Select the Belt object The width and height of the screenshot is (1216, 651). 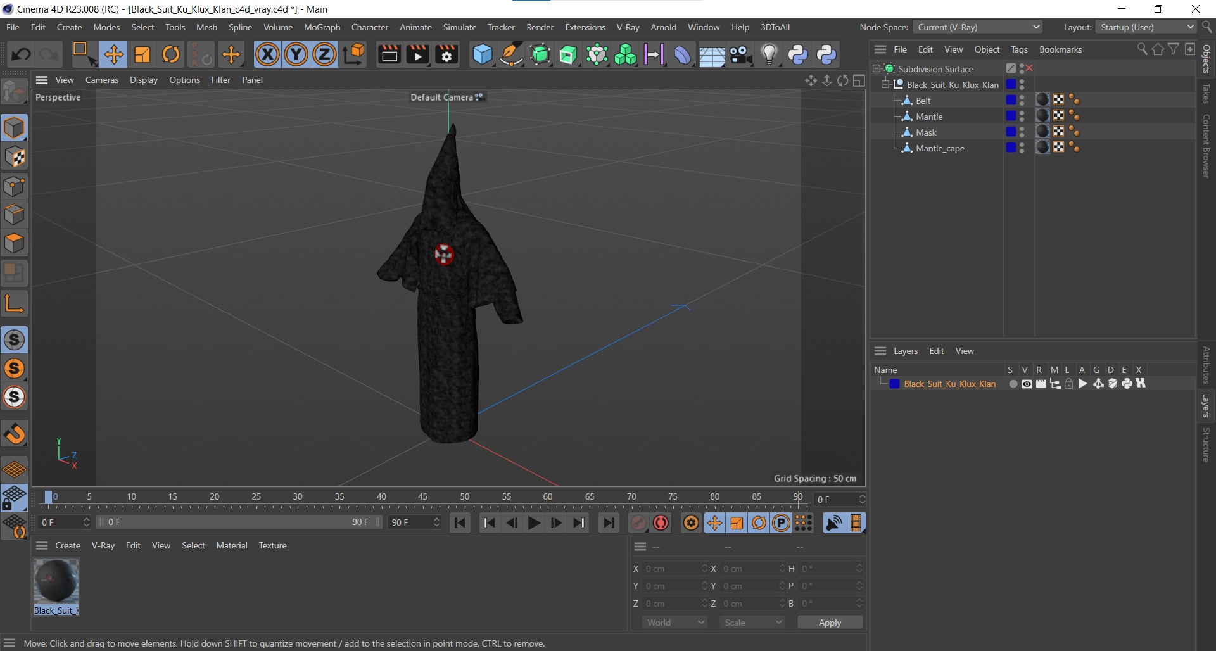click(x=923, y=101)
